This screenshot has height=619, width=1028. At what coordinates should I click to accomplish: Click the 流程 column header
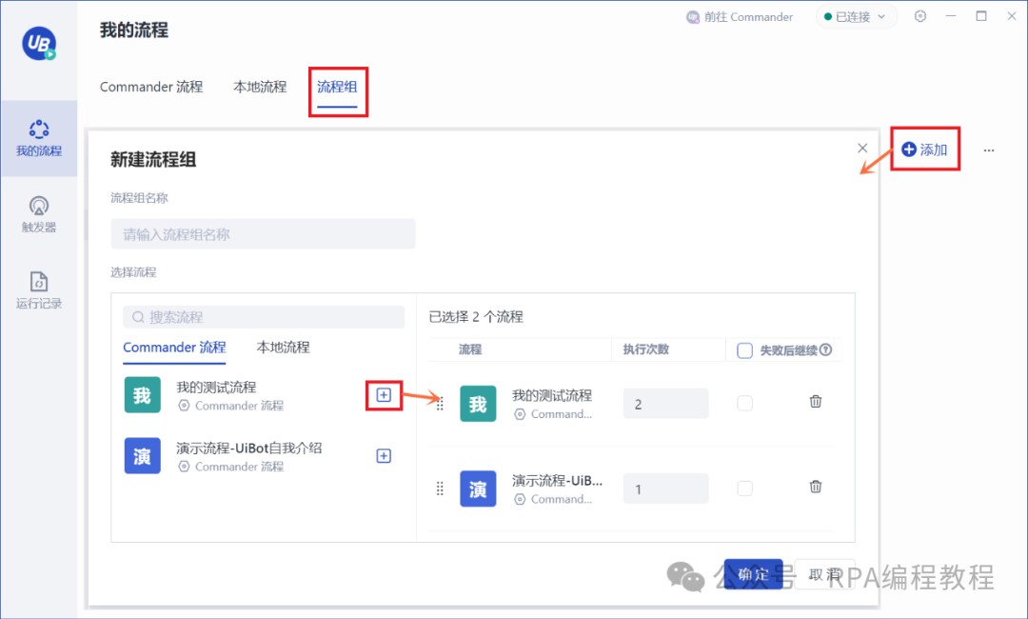[470, 349]
